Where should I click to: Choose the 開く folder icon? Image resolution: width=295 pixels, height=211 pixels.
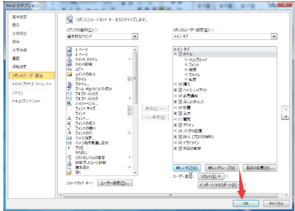[69, 172]
